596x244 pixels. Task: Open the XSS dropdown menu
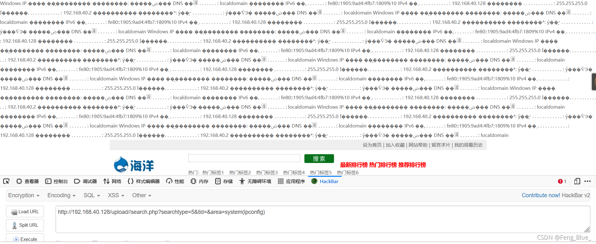tap(116, 195)
